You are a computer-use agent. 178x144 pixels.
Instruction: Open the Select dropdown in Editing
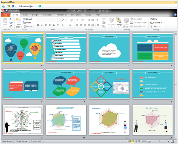point(155,26)
